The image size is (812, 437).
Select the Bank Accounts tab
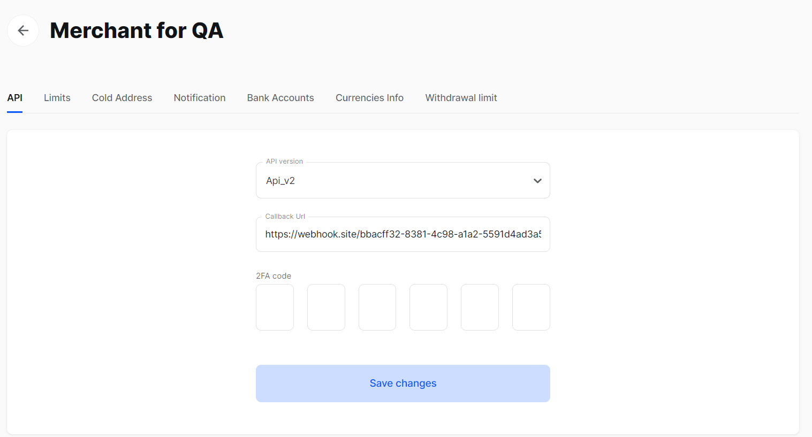tap(280, 98)
